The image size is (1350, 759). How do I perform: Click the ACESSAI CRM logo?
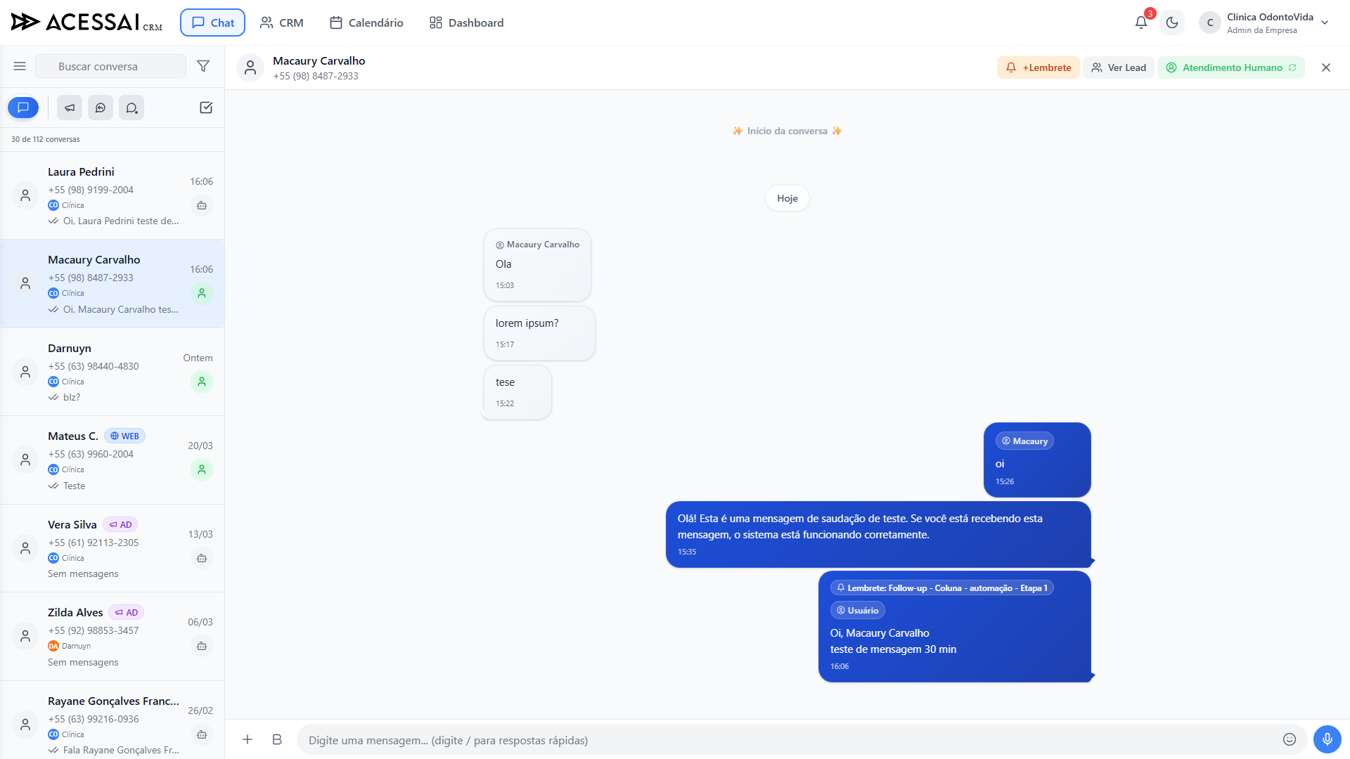[x=86, y=22]
